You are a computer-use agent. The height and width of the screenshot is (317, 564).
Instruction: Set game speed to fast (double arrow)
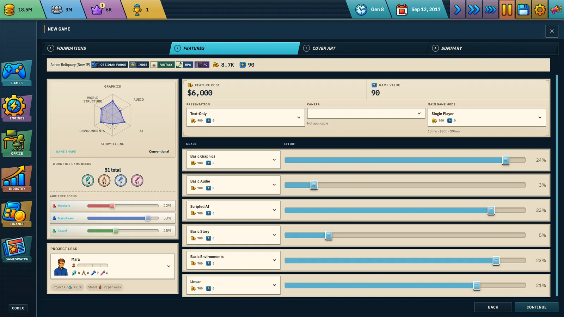(473, 10)
